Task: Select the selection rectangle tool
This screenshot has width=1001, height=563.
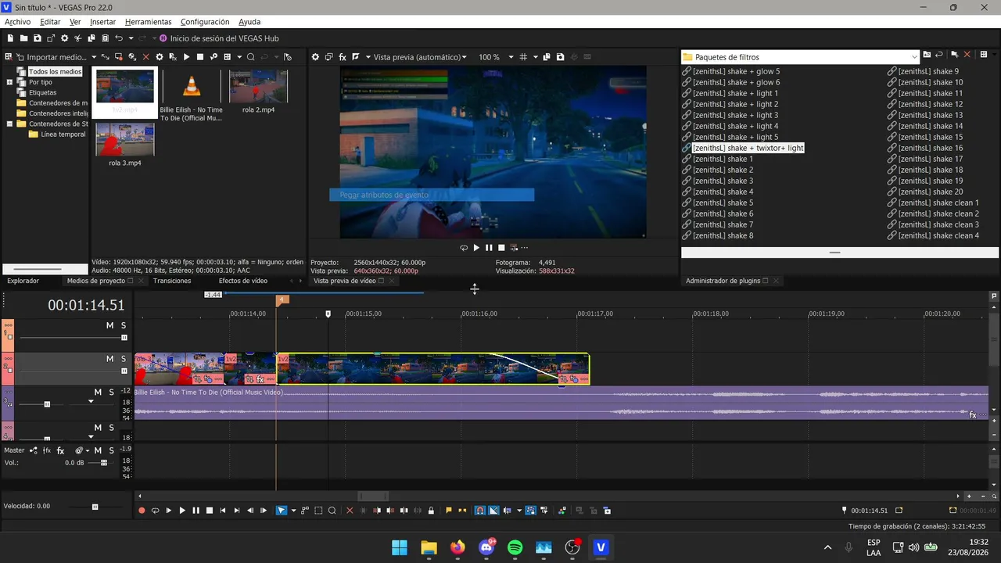Action: pyautogui.click(x=318, y=511)
